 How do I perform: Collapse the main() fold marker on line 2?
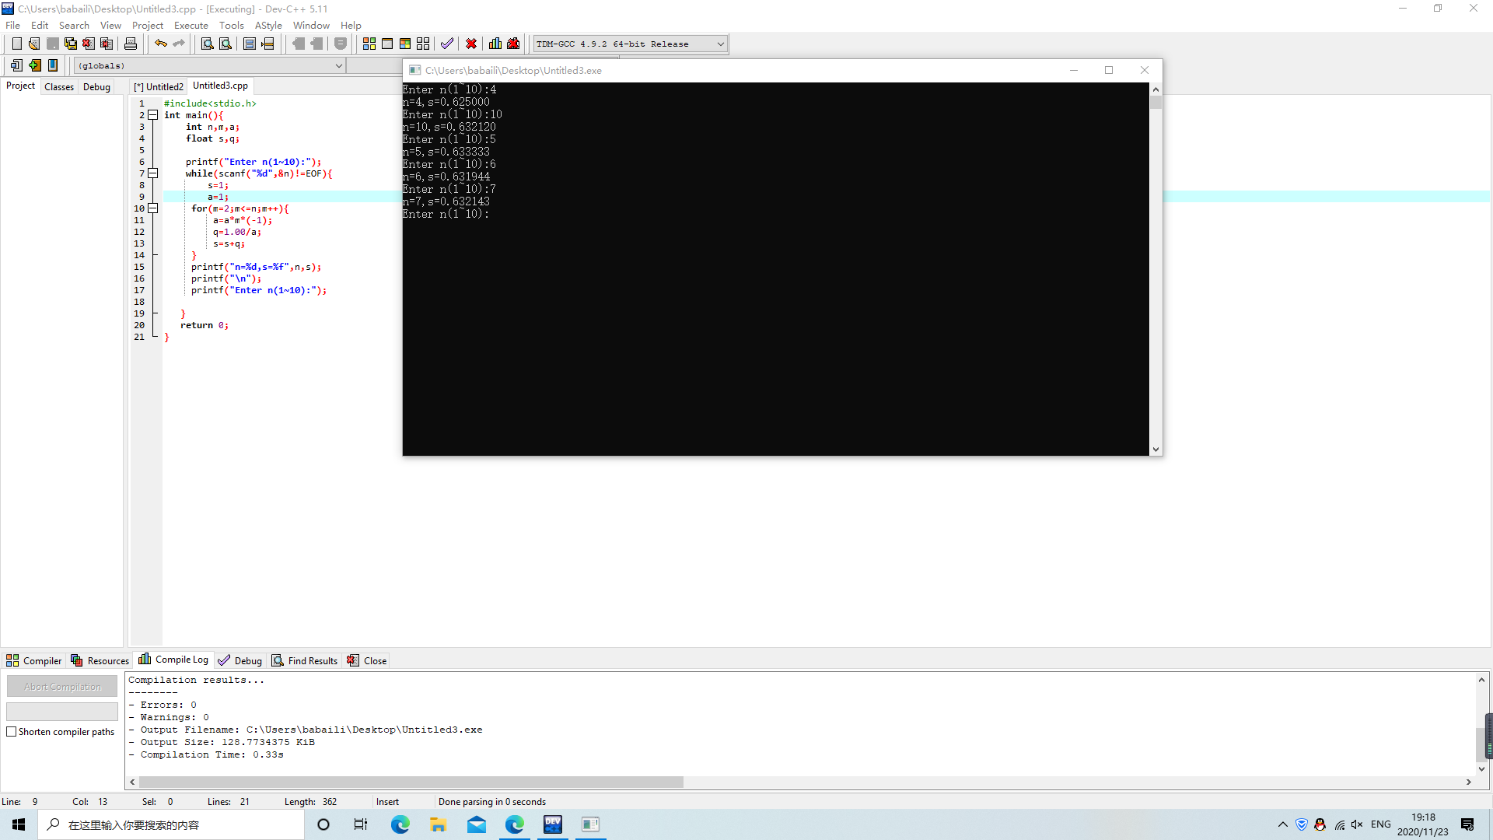(153, 115)
